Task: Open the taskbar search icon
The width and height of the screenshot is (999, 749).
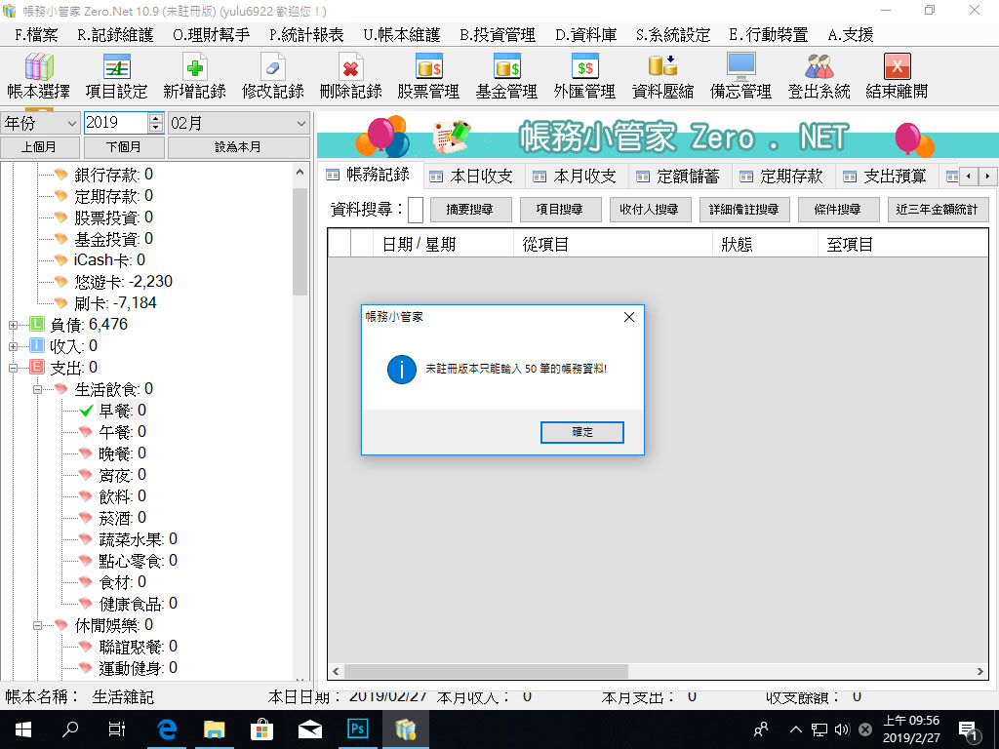Action: click(x=70, y=729)
